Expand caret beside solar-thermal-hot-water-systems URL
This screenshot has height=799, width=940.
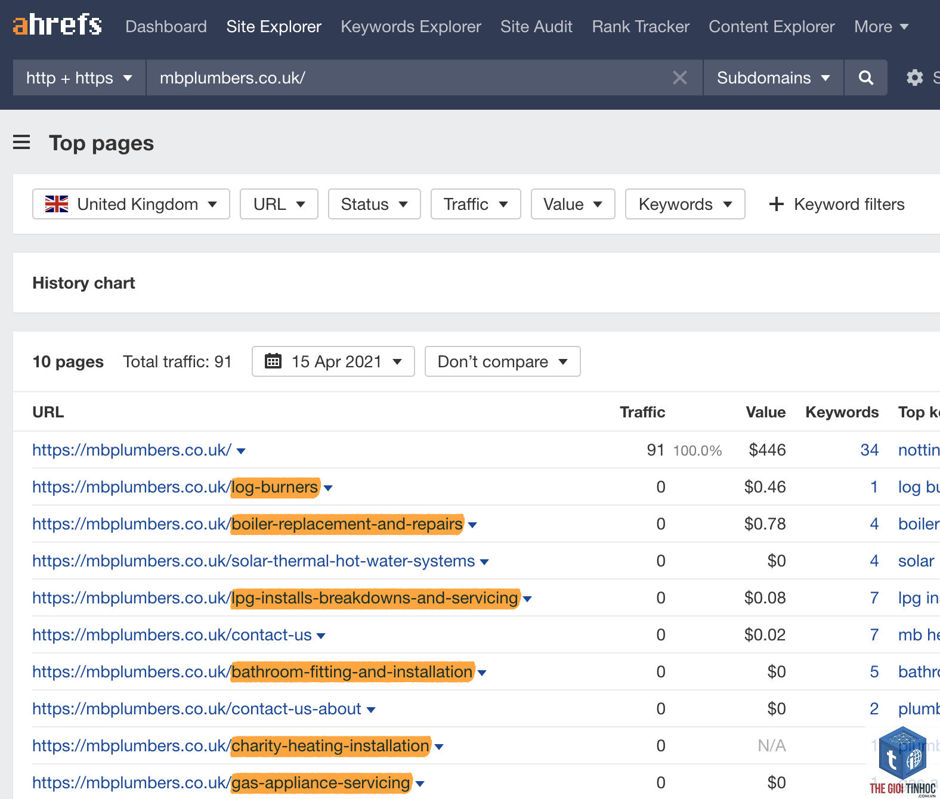click(484, 562)
